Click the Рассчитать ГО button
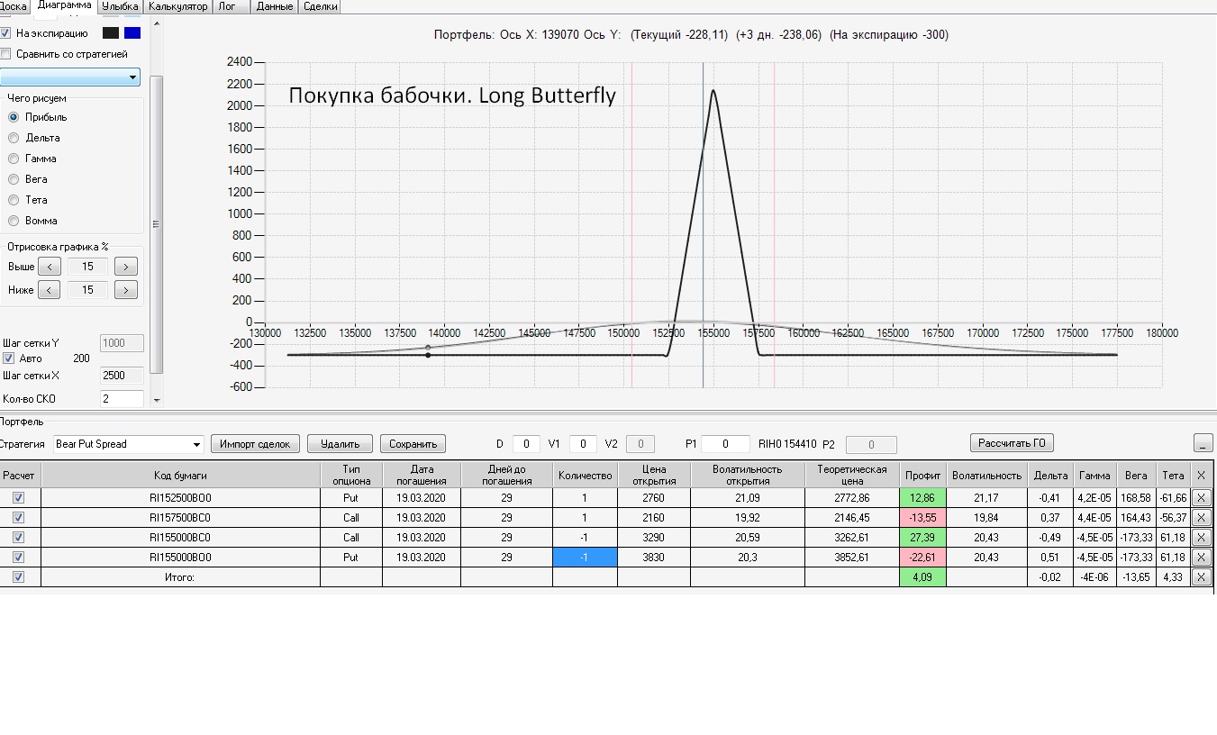This screenshot has height=735, width=1217. click(x=1012, y=442)
